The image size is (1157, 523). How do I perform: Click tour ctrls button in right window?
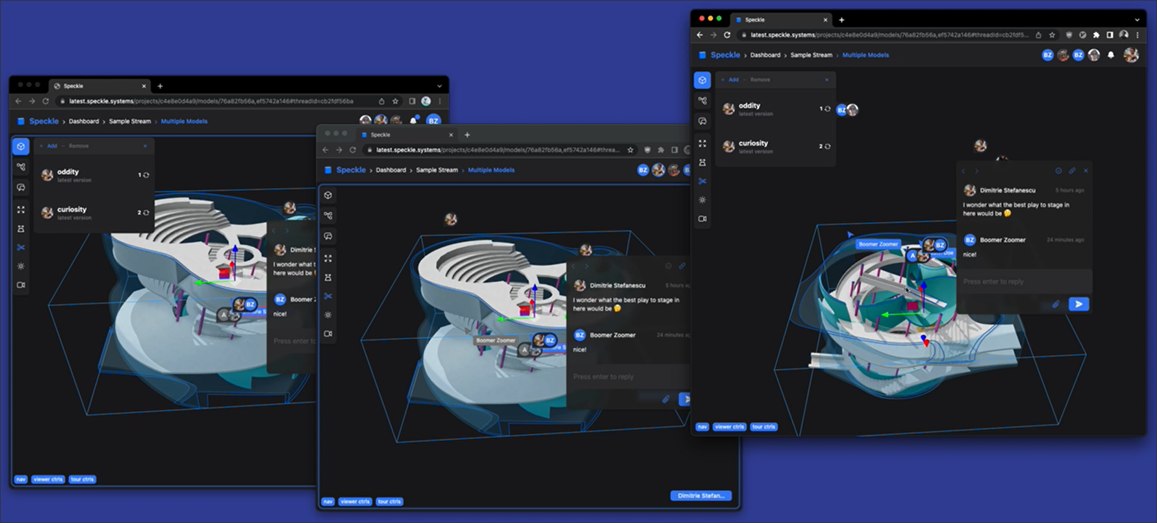[764, 427]
